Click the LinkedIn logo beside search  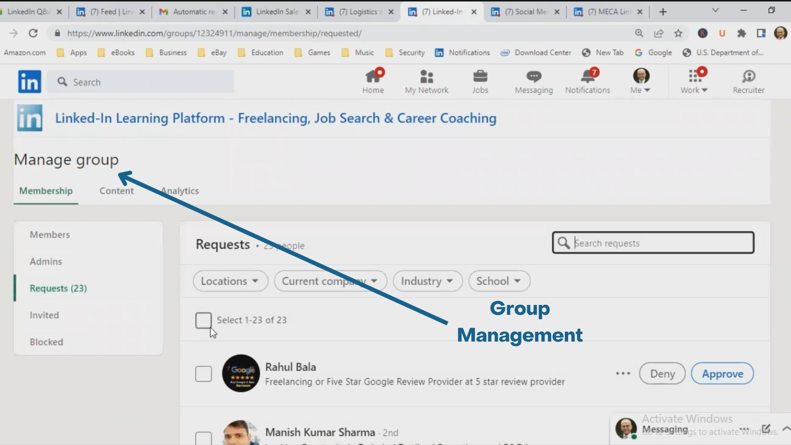30,82
